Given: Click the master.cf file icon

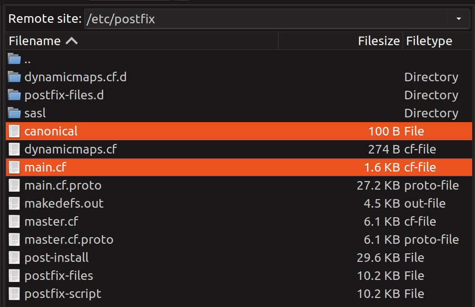Looking at the screenshot, I should click(x=14, y=222).
